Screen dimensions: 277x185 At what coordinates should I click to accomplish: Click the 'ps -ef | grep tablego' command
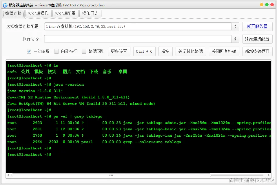[78, 116]
